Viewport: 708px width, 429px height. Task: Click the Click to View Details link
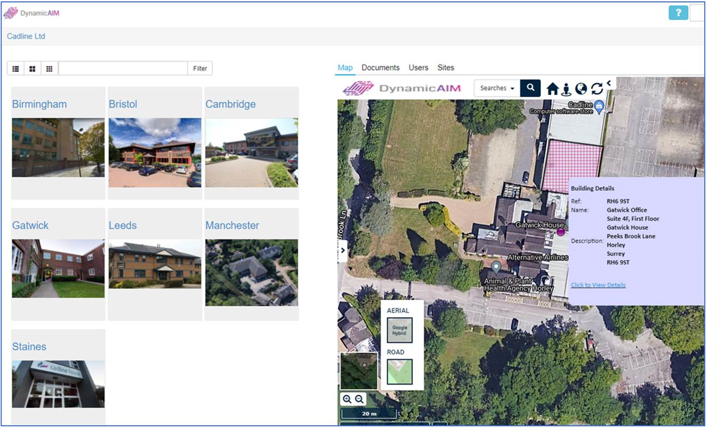pyautogui.click(x=598, y=285)
